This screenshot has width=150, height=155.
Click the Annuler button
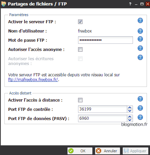click(x=107, y=151)
